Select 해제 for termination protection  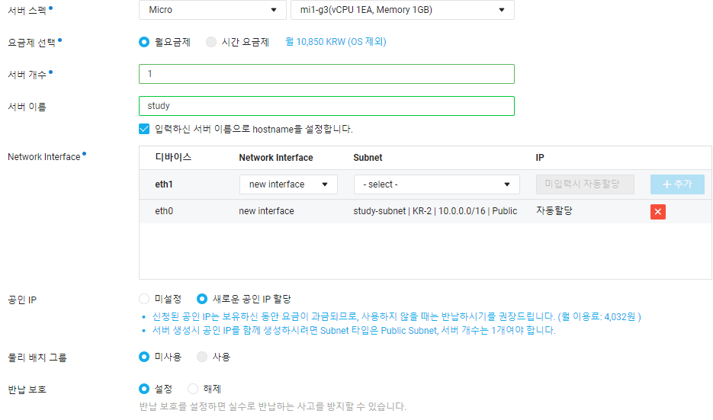click(x=193, y=389)
